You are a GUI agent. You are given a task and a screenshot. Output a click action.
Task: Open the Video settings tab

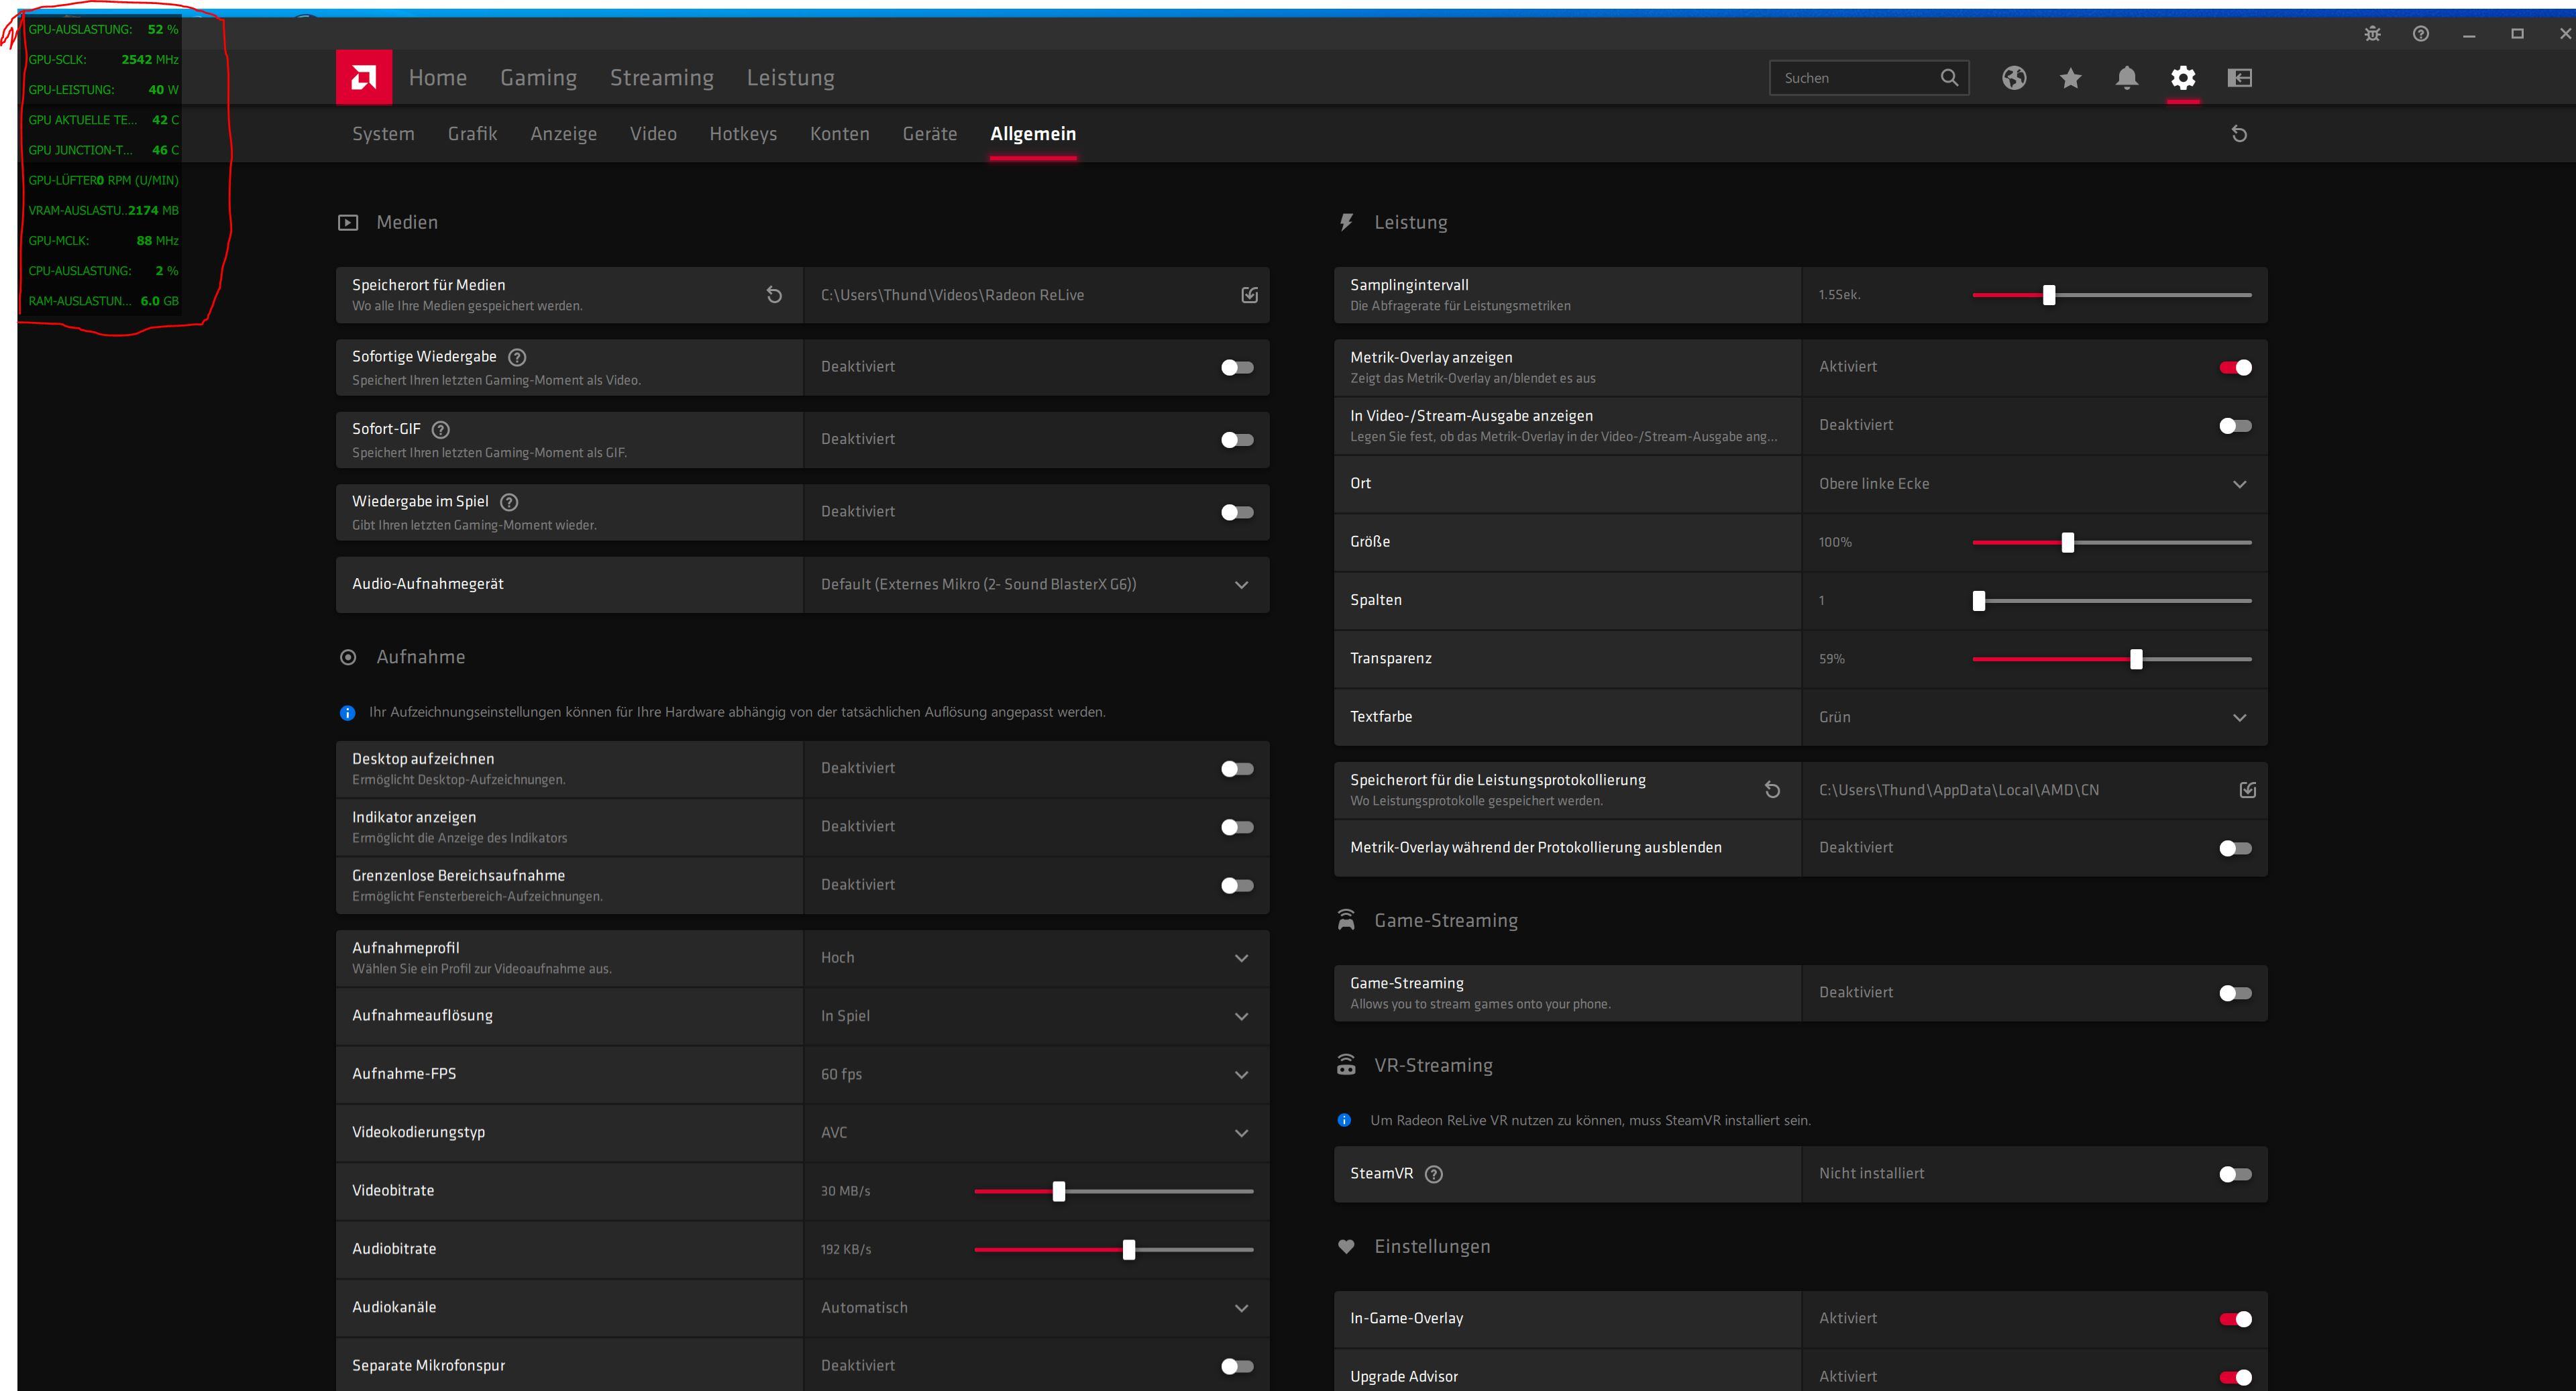[x=653, y=134]
